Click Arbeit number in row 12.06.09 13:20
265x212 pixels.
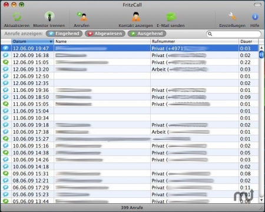180,69
